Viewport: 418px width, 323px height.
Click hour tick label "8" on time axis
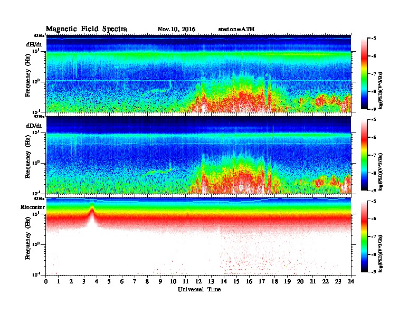147,281
